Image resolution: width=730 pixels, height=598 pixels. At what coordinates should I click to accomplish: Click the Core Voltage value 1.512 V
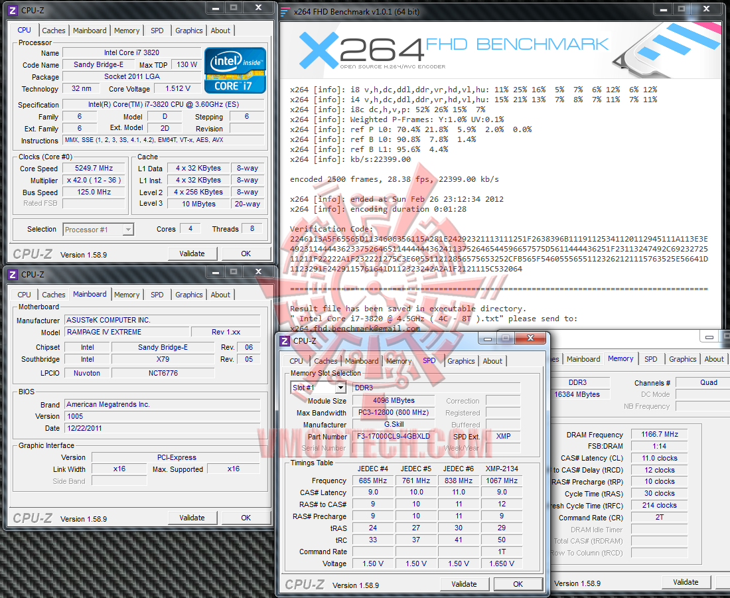(x=178, y=88)
